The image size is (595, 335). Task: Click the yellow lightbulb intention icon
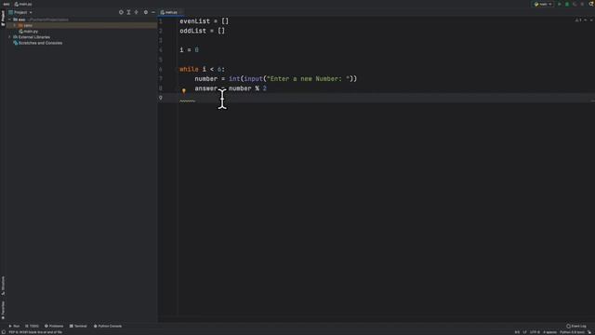(184, 91)
